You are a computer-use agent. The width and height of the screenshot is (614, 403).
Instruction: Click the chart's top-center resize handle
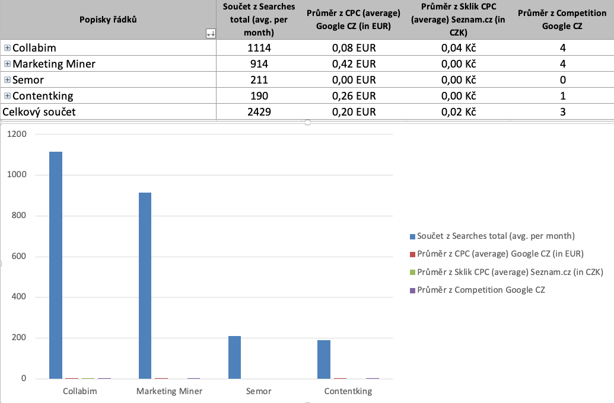pos(307,123)
